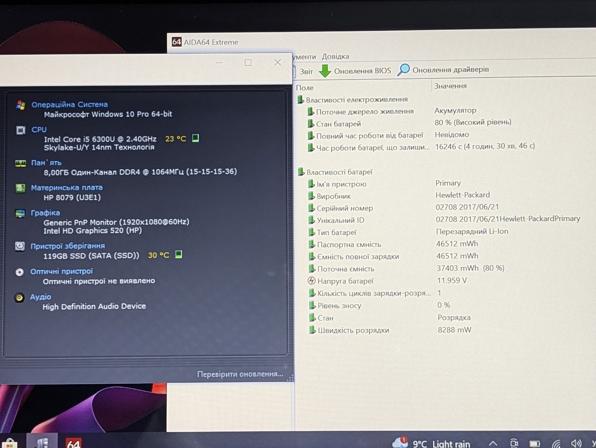
Task: Click the value 11.959 V
Action: 452,281
